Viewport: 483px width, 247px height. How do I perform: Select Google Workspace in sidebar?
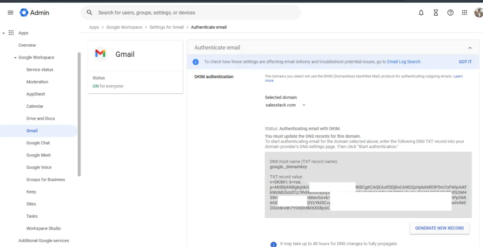tap(36, 57)
